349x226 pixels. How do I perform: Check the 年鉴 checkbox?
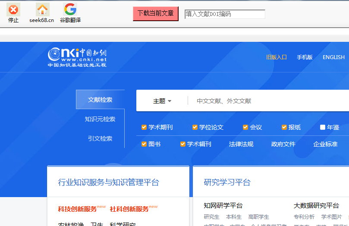pyautogui.click(x=323, y=127)
